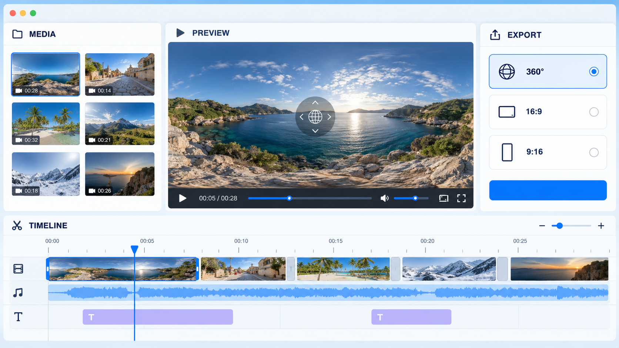Select the 00:18 snowy mountains thumbnail

coord(46,174)
